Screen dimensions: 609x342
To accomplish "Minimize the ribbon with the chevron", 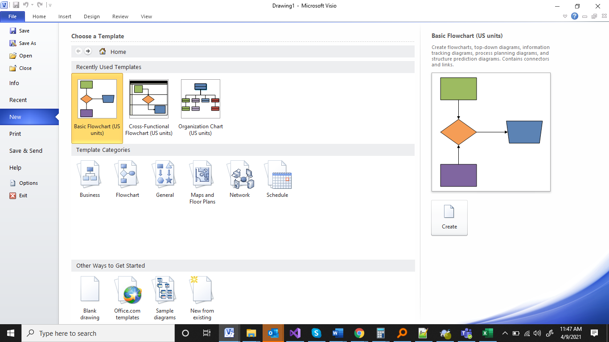I will point(565,16).
